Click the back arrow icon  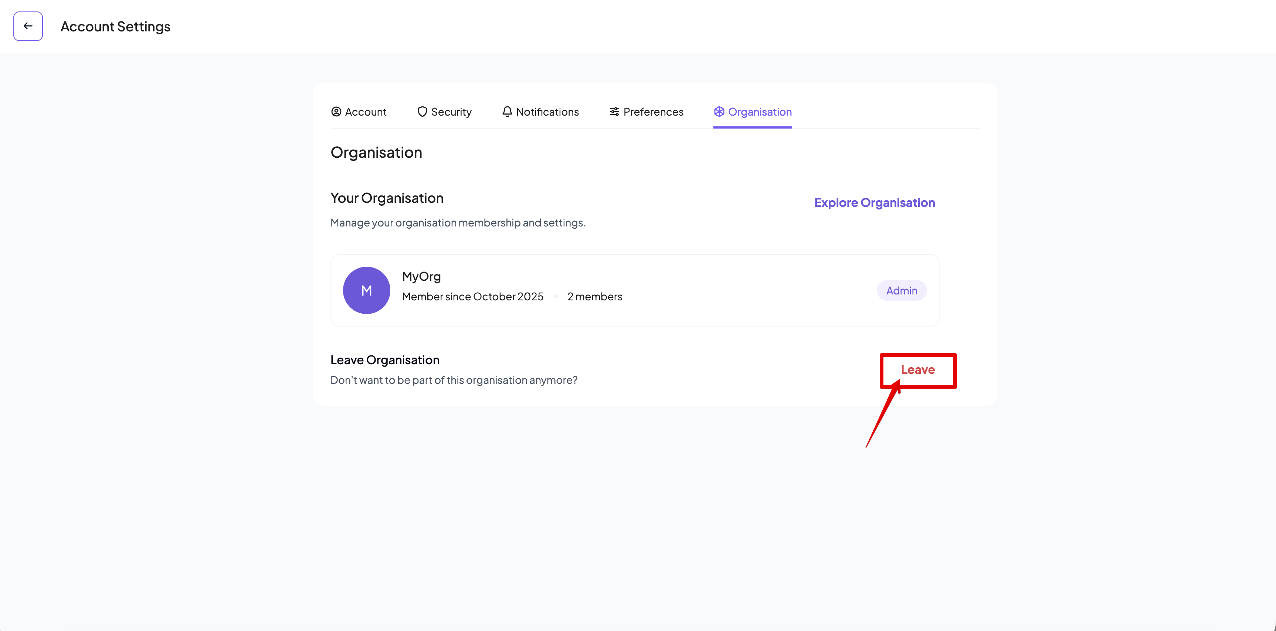click(28, 26)
